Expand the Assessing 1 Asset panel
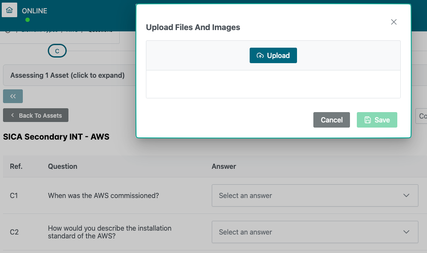 [68, 75]
